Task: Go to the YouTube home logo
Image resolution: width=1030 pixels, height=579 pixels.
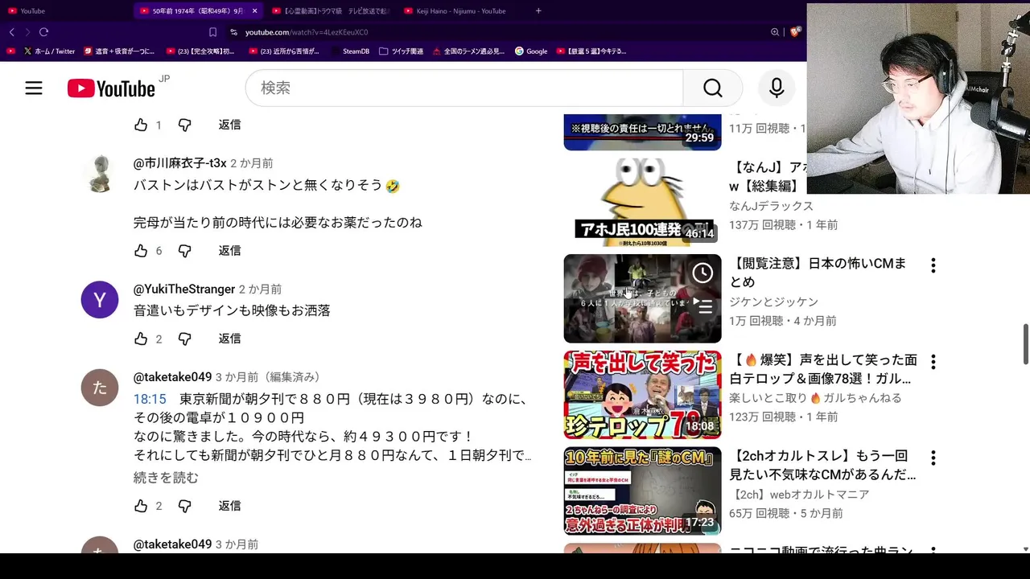Action: (x=111, y=88)
